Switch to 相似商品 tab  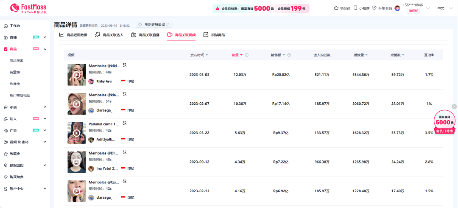[x=214, y=35]
